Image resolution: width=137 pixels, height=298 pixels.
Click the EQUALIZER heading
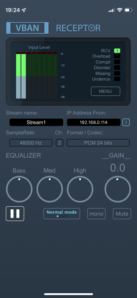tap(23, 156)
